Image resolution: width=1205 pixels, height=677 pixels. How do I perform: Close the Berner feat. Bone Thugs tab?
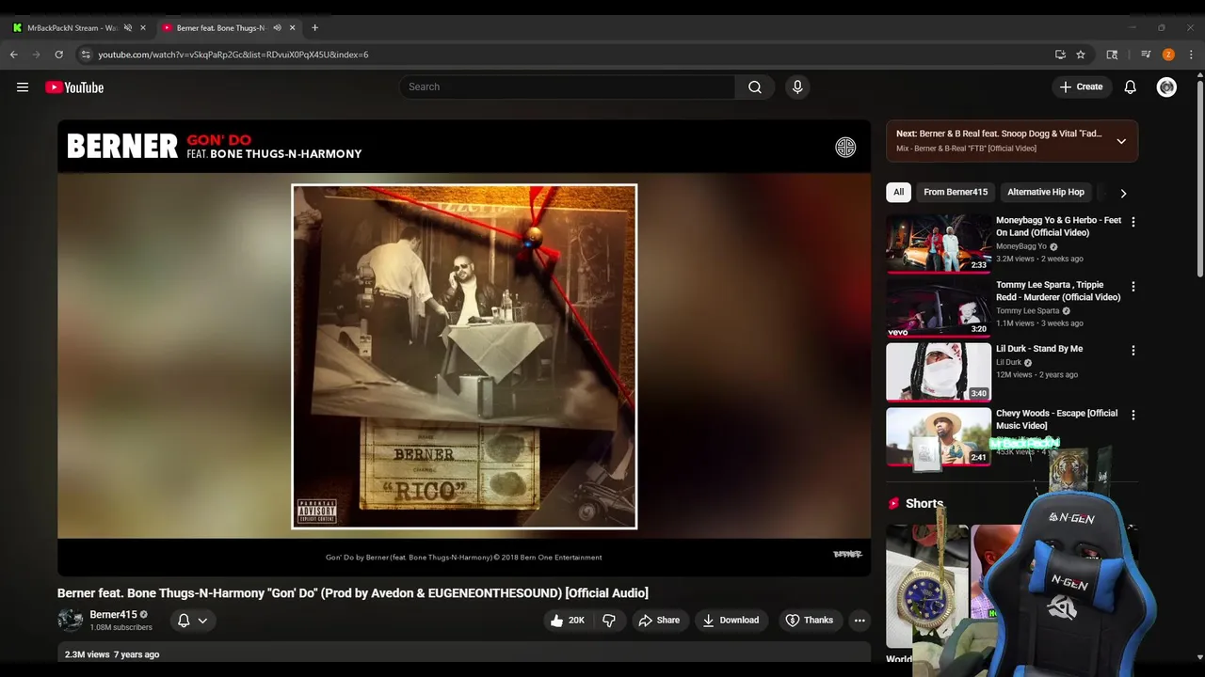point(293,28)
